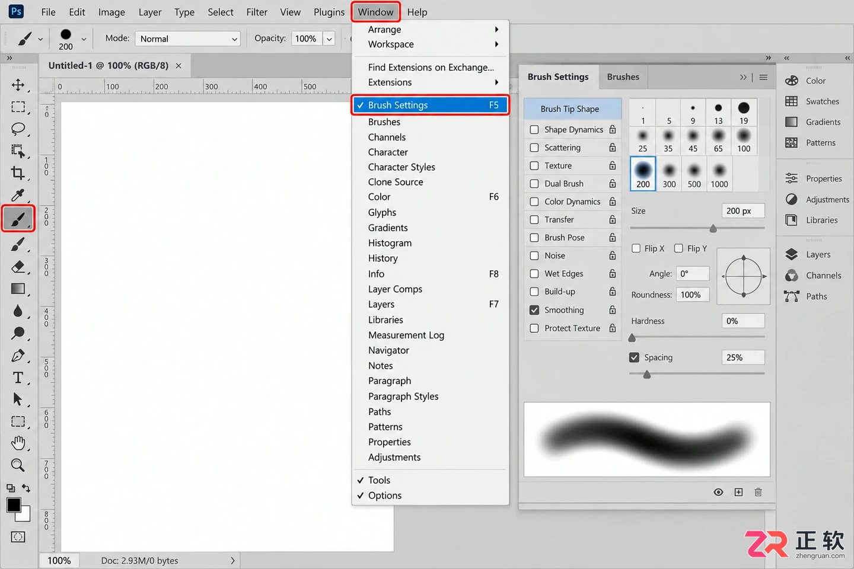Enable the Scattering checkbox

(534, 148)
